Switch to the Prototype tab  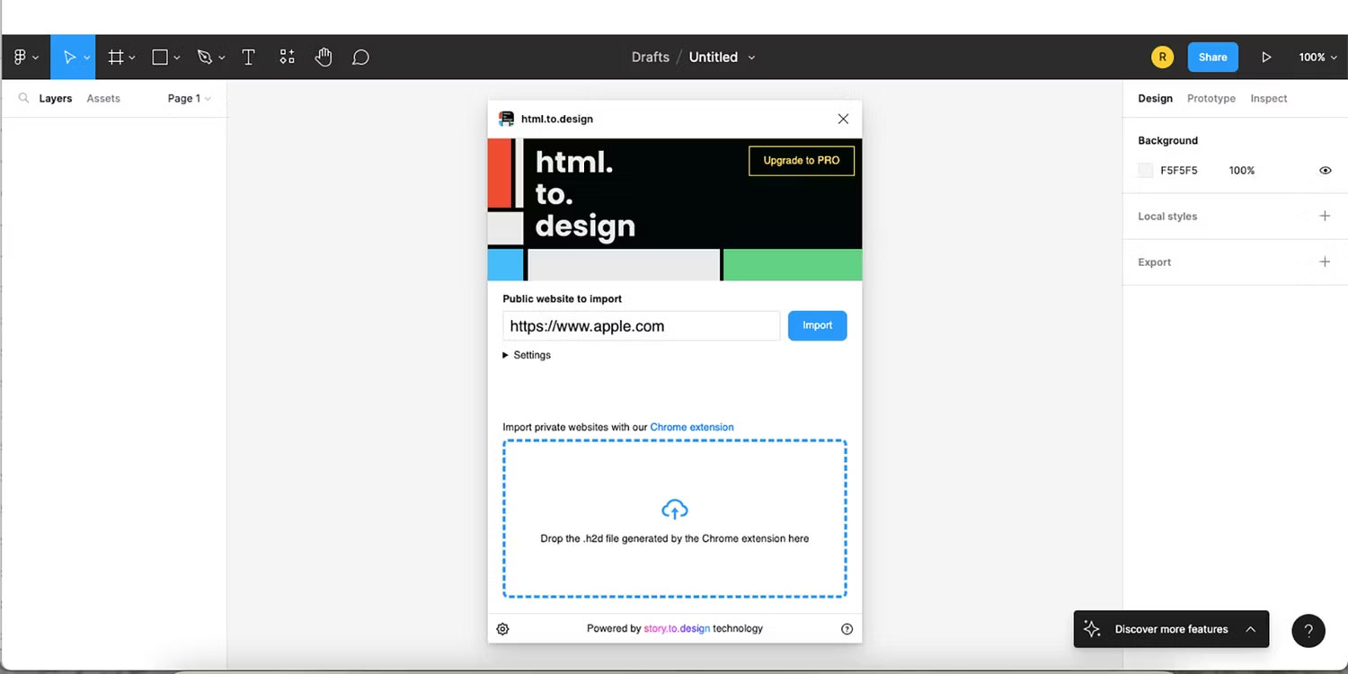[1211, 99]
